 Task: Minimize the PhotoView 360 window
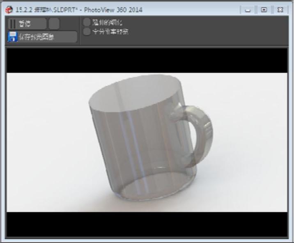[x=248, y=10]
